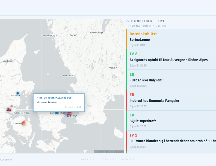The height and width of the screenshot is (166, 216).
Task: Click the 'KLAGER: 0' footer entry
Action: [6, 160]
